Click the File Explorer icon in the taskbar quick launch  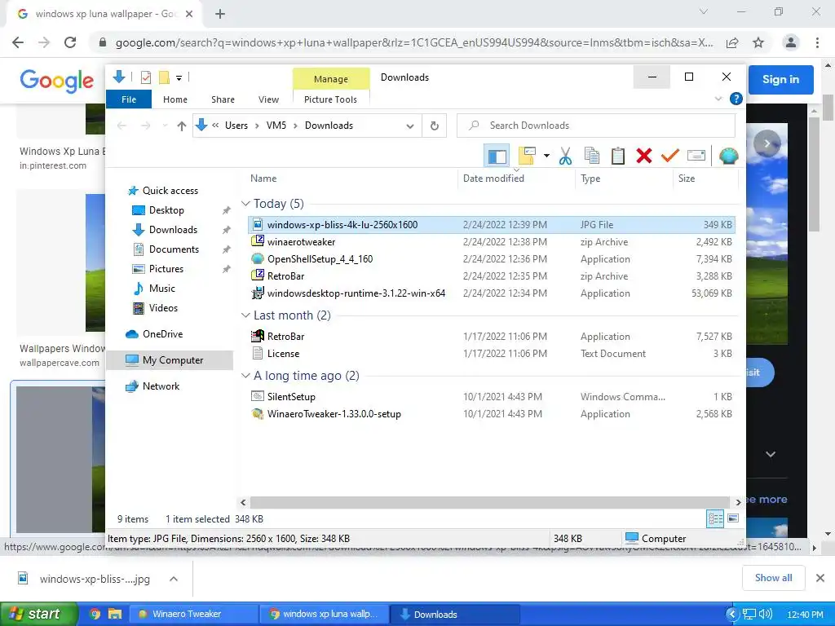tap(114, 614)
